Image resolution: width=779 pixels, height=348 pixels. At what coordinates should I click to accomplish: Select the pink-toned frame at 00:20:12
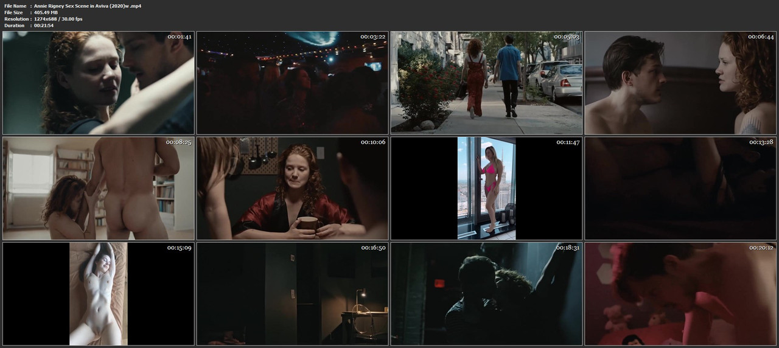680,294
